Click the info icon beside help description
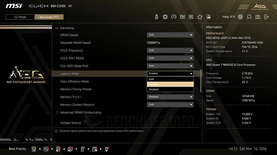 56,131
